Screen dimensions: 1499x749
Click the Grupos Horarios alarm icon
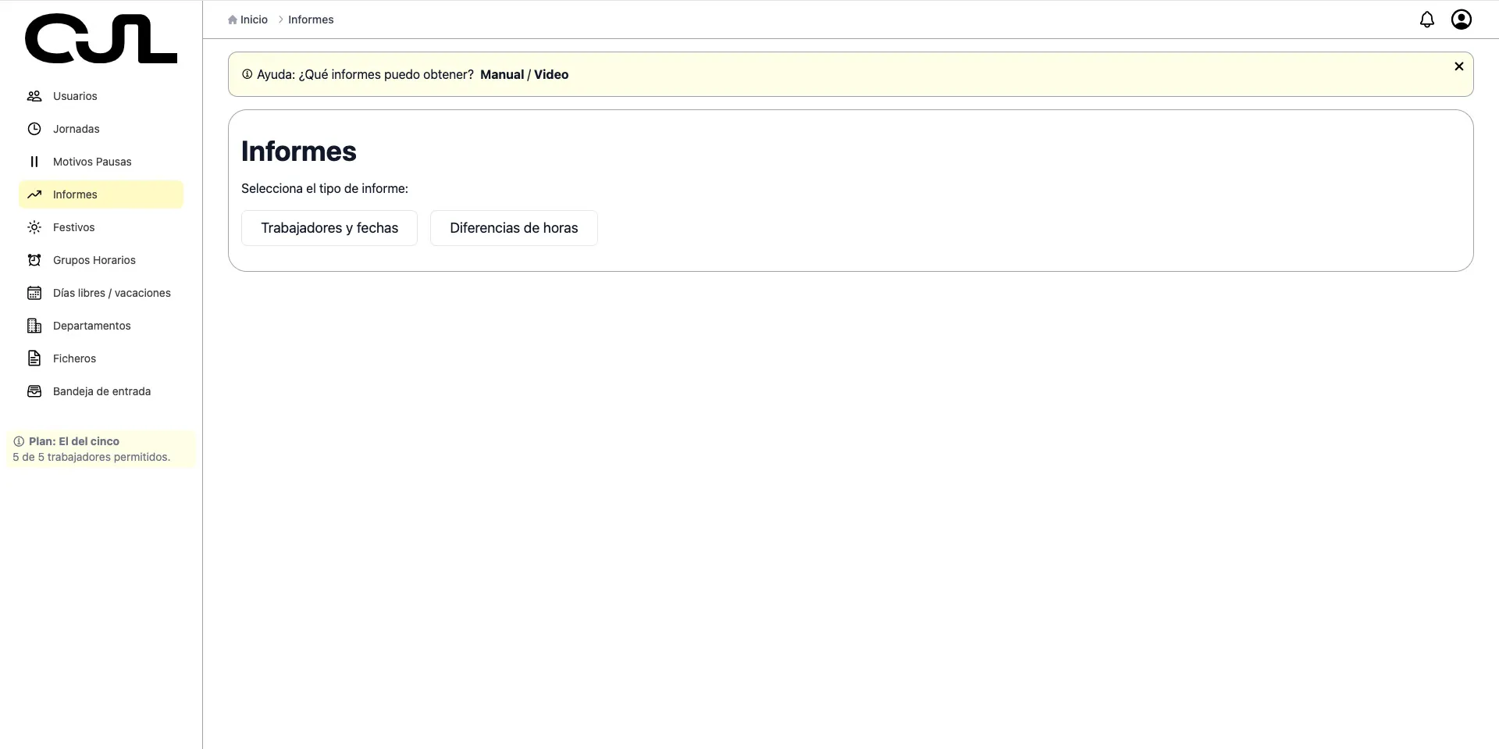pyautogui.click(x=34, y=260)
